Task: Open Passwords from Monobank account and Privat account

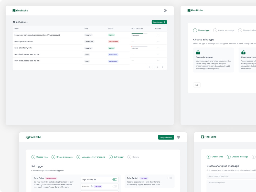Action: coord(37,35)
